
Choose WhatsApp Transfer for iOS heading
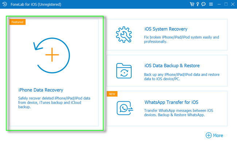pos(171,102)
